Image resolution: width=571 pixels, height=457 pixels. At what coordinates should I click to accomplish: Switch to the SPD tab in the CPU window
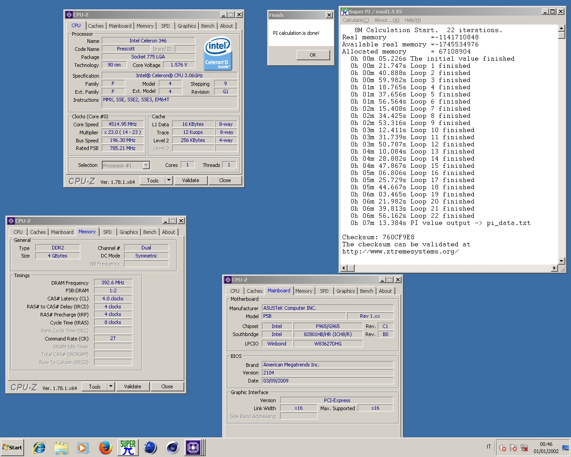[166, 26]
